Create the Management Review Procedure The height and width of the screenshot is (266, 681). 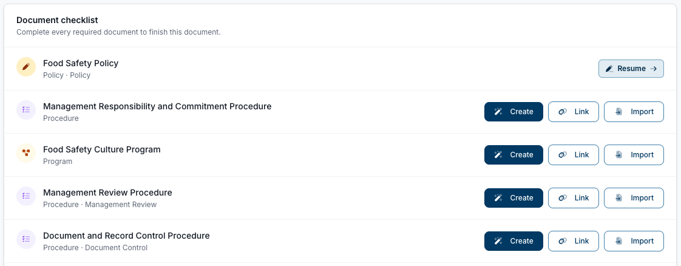coord(513,198)
